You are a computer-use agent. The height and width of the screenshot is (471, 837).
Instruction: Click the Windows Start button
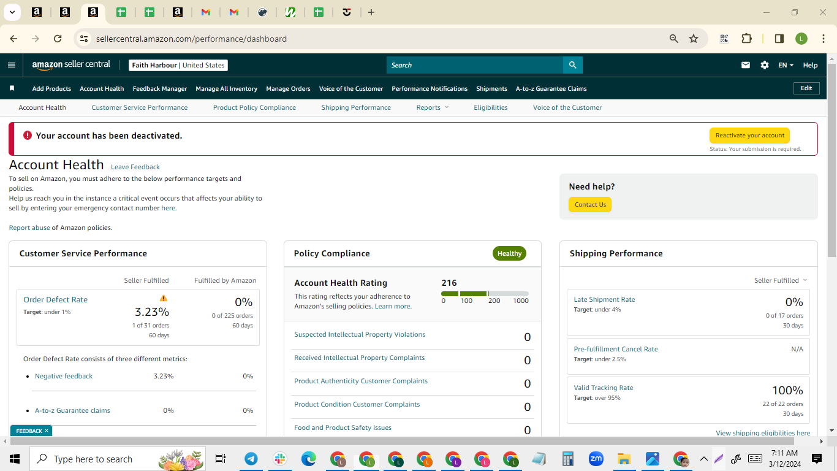coord(15,459)
